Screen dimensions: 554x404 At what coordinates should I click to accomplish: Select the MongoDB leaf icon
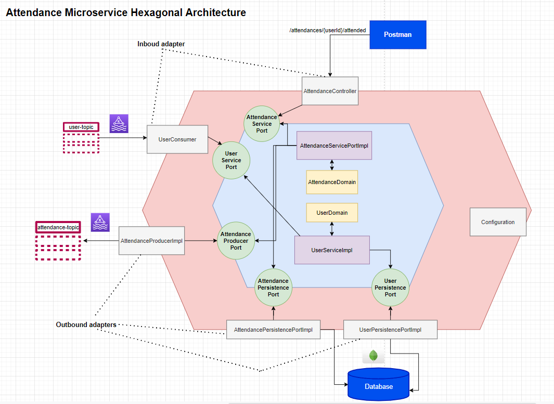coord(373,356)
